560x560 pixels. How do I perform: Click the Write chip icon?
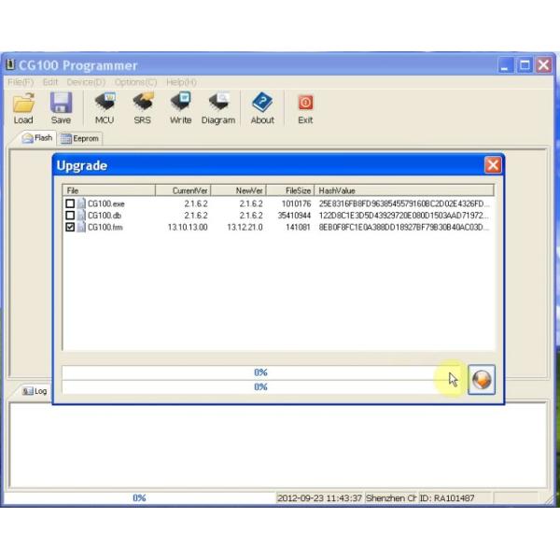(x=180, y=103)
